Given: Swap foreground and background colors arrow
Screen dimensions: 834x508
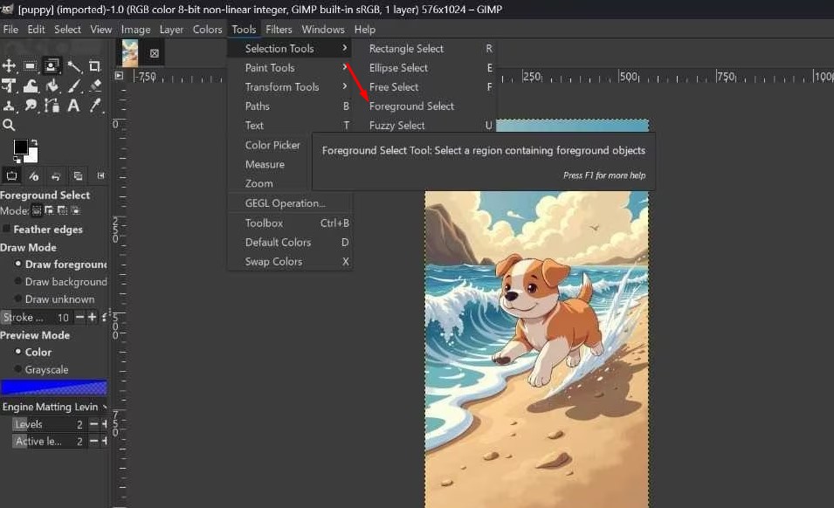Looking at the screenshot, I should coord(34,141).
